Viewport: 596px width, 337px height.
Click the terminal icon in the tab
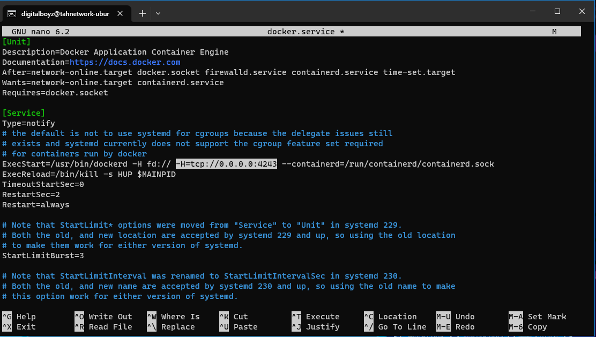tap(11, 13)
